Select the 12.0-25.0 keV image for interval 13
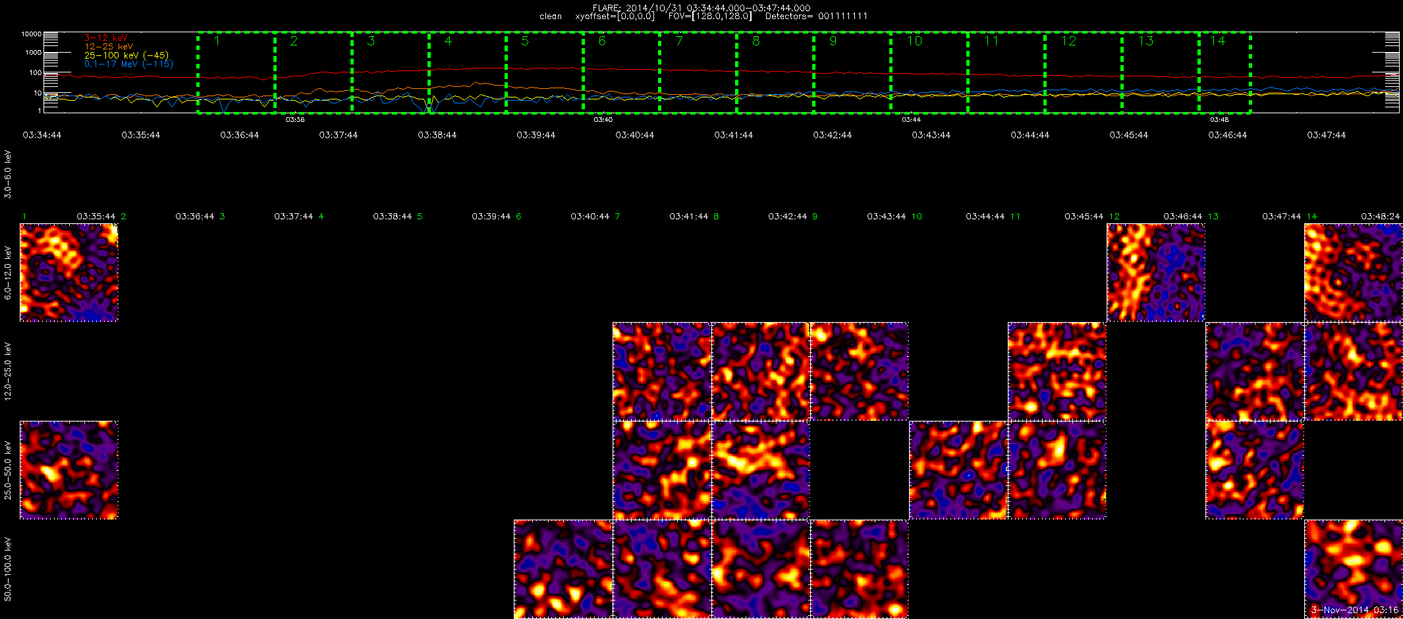Image resolution: width=1403 pixels, height=619 pixels. coord(1255,371)
